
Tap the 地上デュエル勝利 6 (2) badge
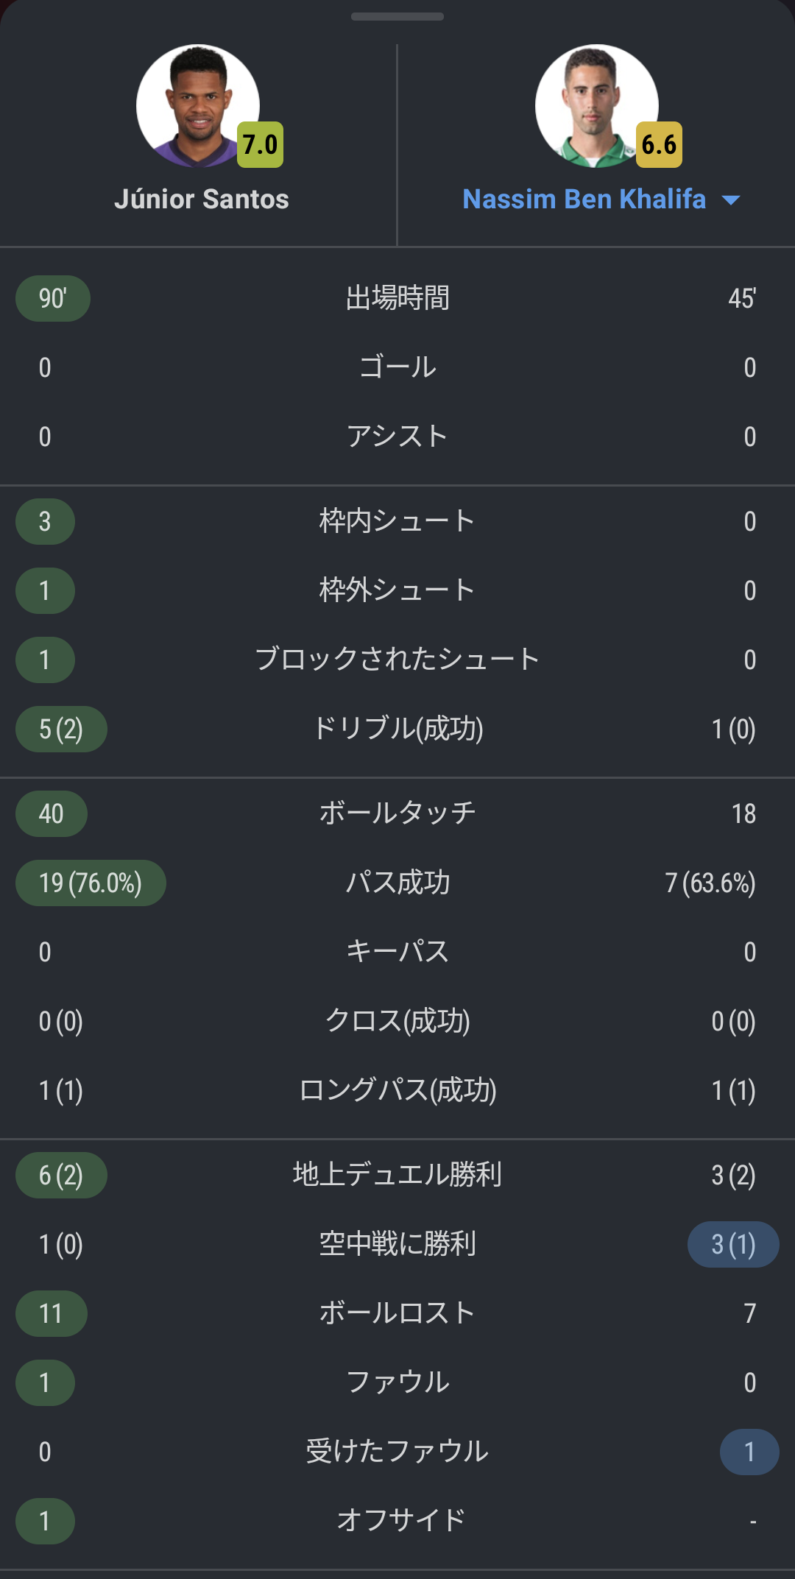point(61,1176)
